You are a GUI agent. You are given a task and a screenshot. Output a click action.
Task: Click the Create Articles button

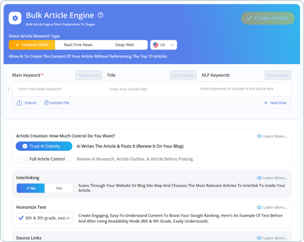coord(268,18)
